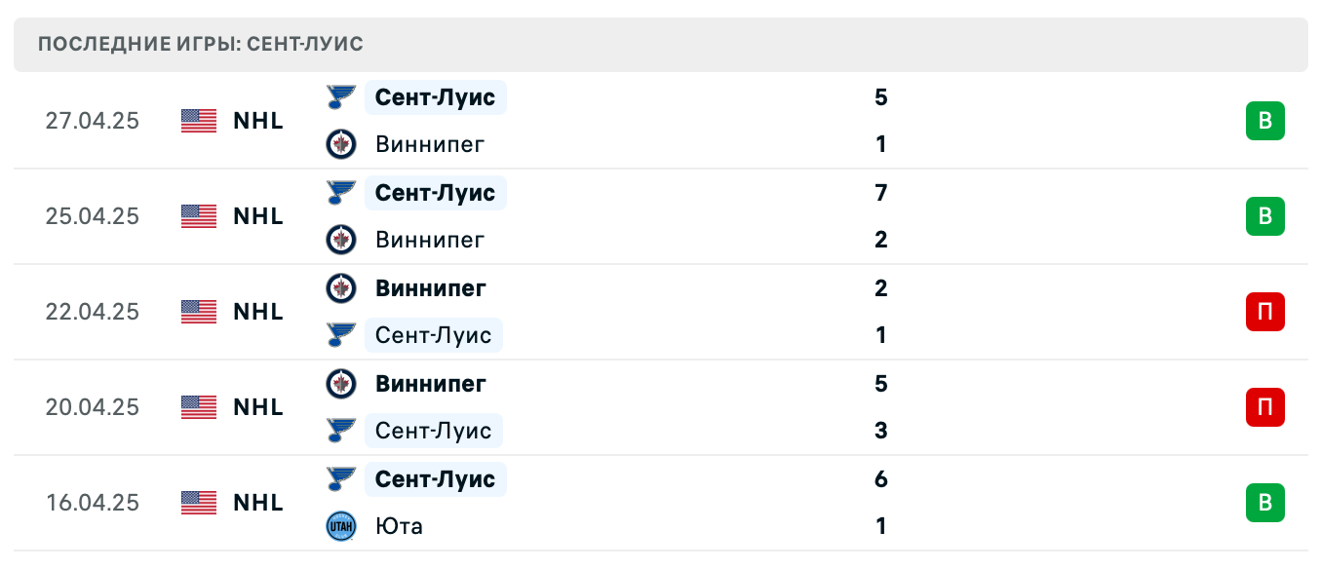This screenshot has width=1322, height=569.
Task: Click the green win badge for 16.04.25
Action: pos(1264,503)
